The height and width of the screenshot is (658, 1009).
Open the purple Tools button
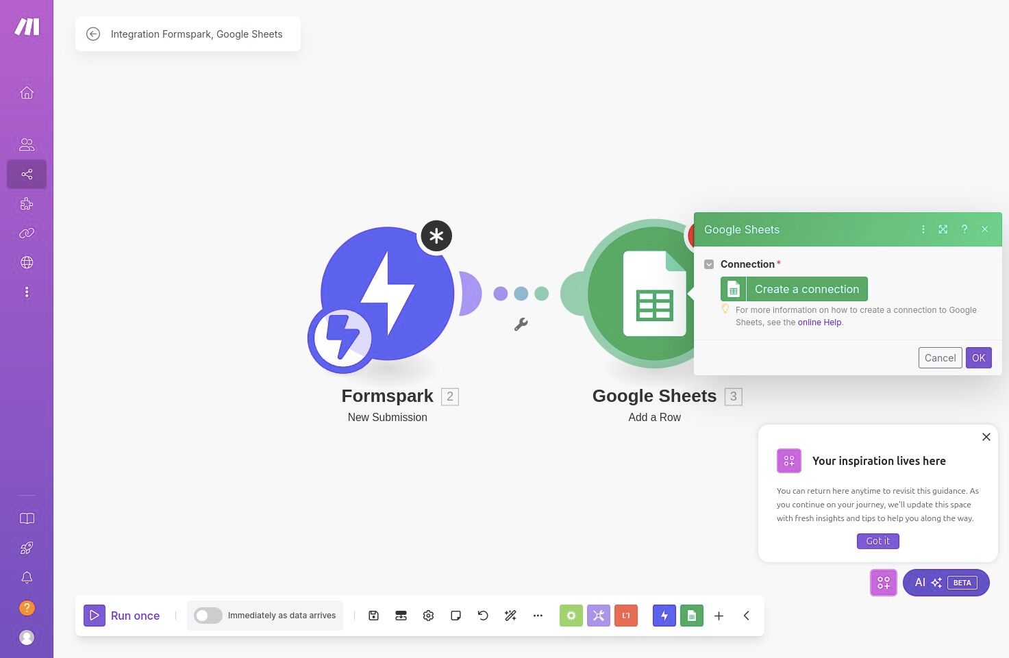click(599, 616)
